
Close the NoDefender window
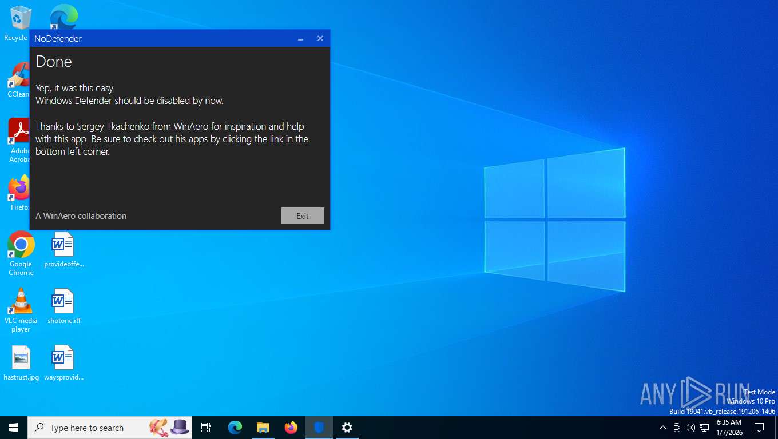click(320, 39)
